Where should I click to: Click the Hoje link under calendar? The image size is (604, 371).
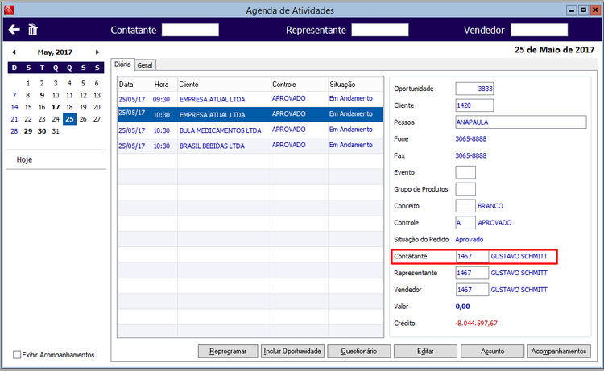point(24,159)
